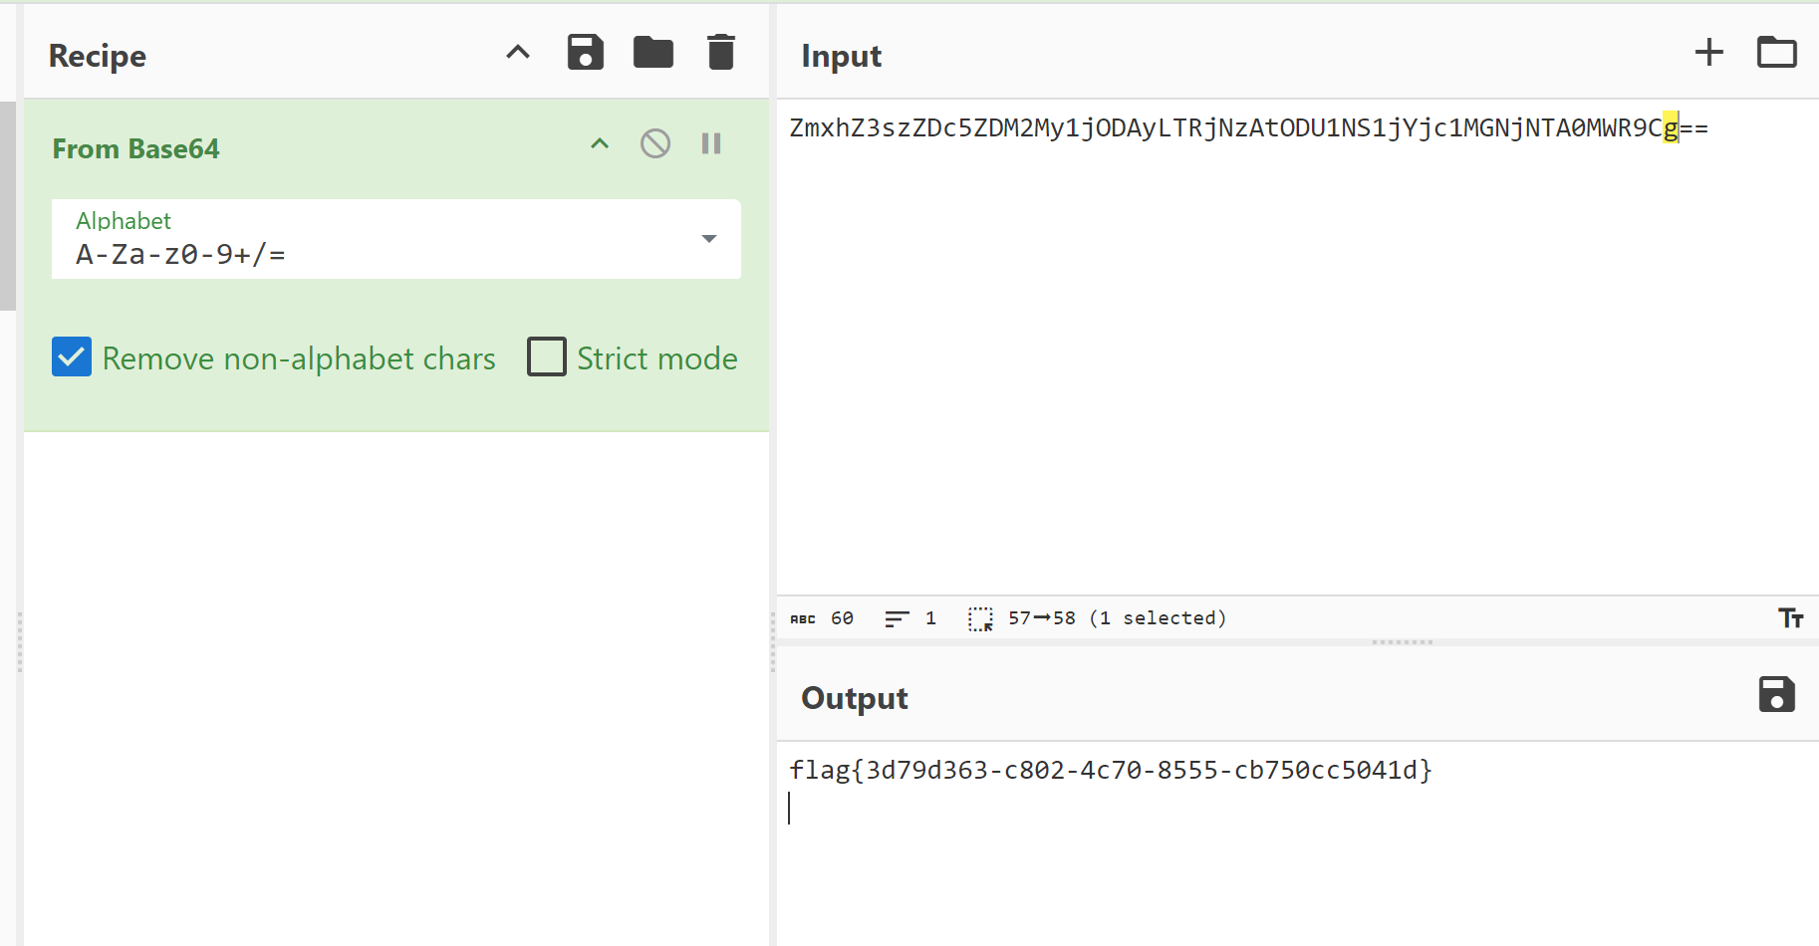Screen dimensions: 1819x946
Task: Clear the recipe with trash icon
Action: click(721, 52)
